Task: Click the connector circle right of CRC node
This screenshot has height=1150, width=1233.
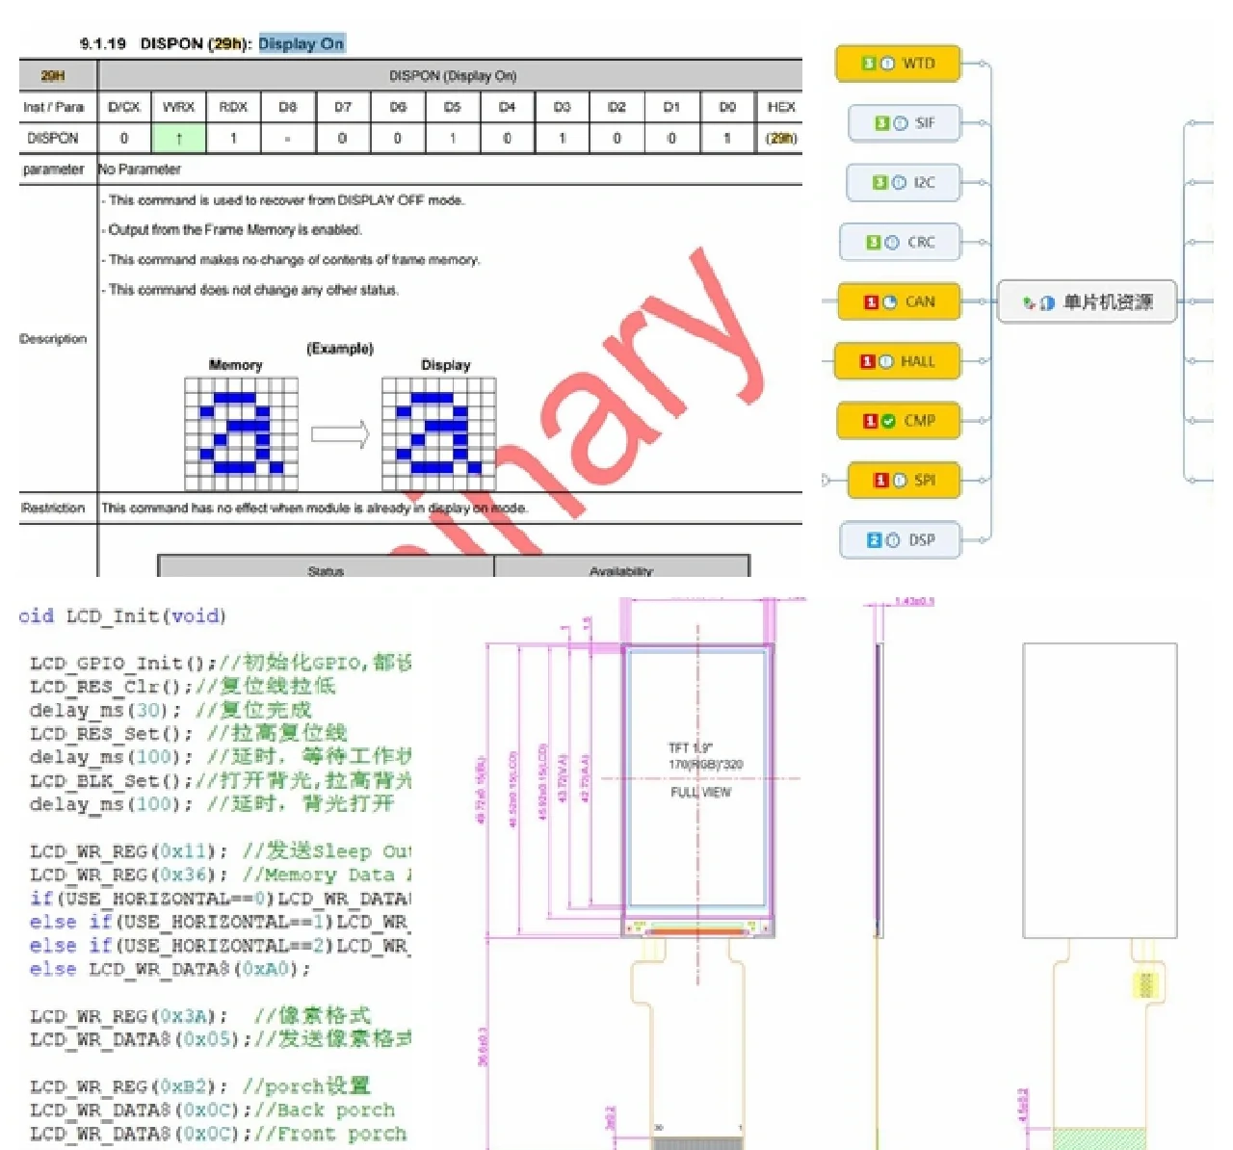Action: (982, 243)
